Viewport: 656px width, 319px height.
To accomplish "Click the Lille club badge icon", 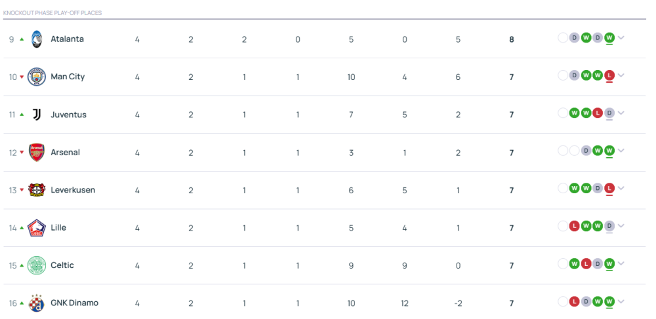I will (x=37, y=228).
